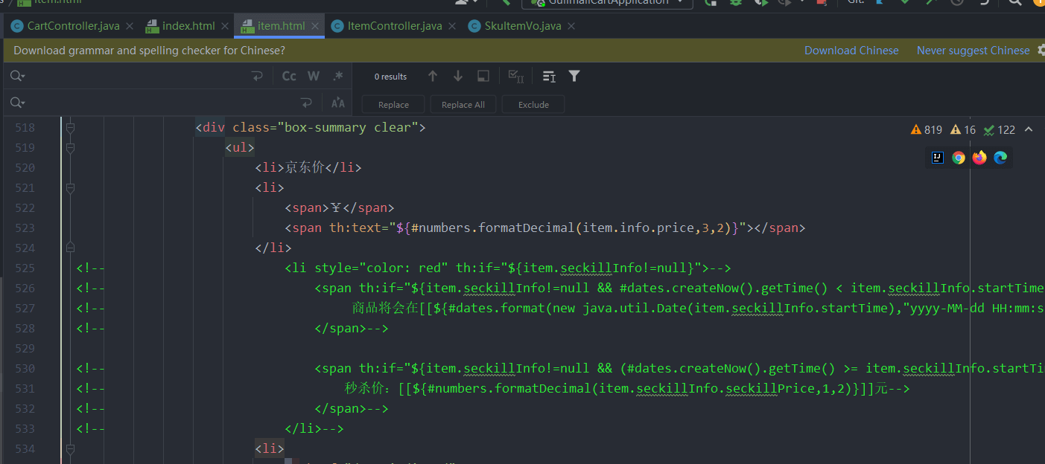Click the Replace All button

click(x=463, y=104)
